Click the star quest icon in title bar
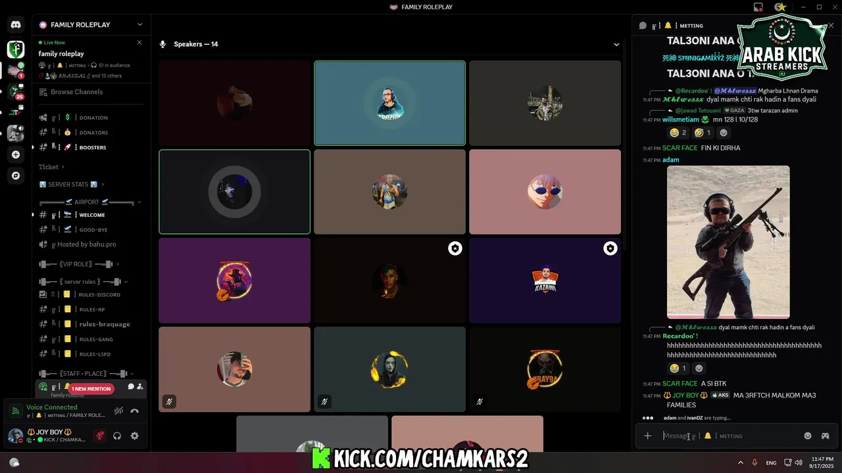This screenshot has height=473, width=842. 780,7
